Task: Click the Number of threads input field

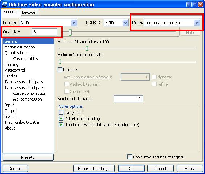Action: [128, 99]
